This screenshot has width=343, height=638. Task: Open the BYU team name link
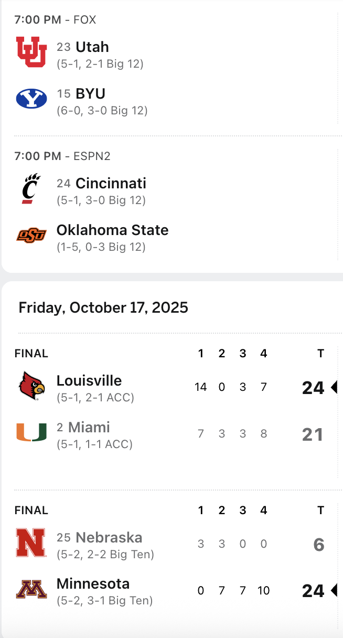(x=90, y=94)
